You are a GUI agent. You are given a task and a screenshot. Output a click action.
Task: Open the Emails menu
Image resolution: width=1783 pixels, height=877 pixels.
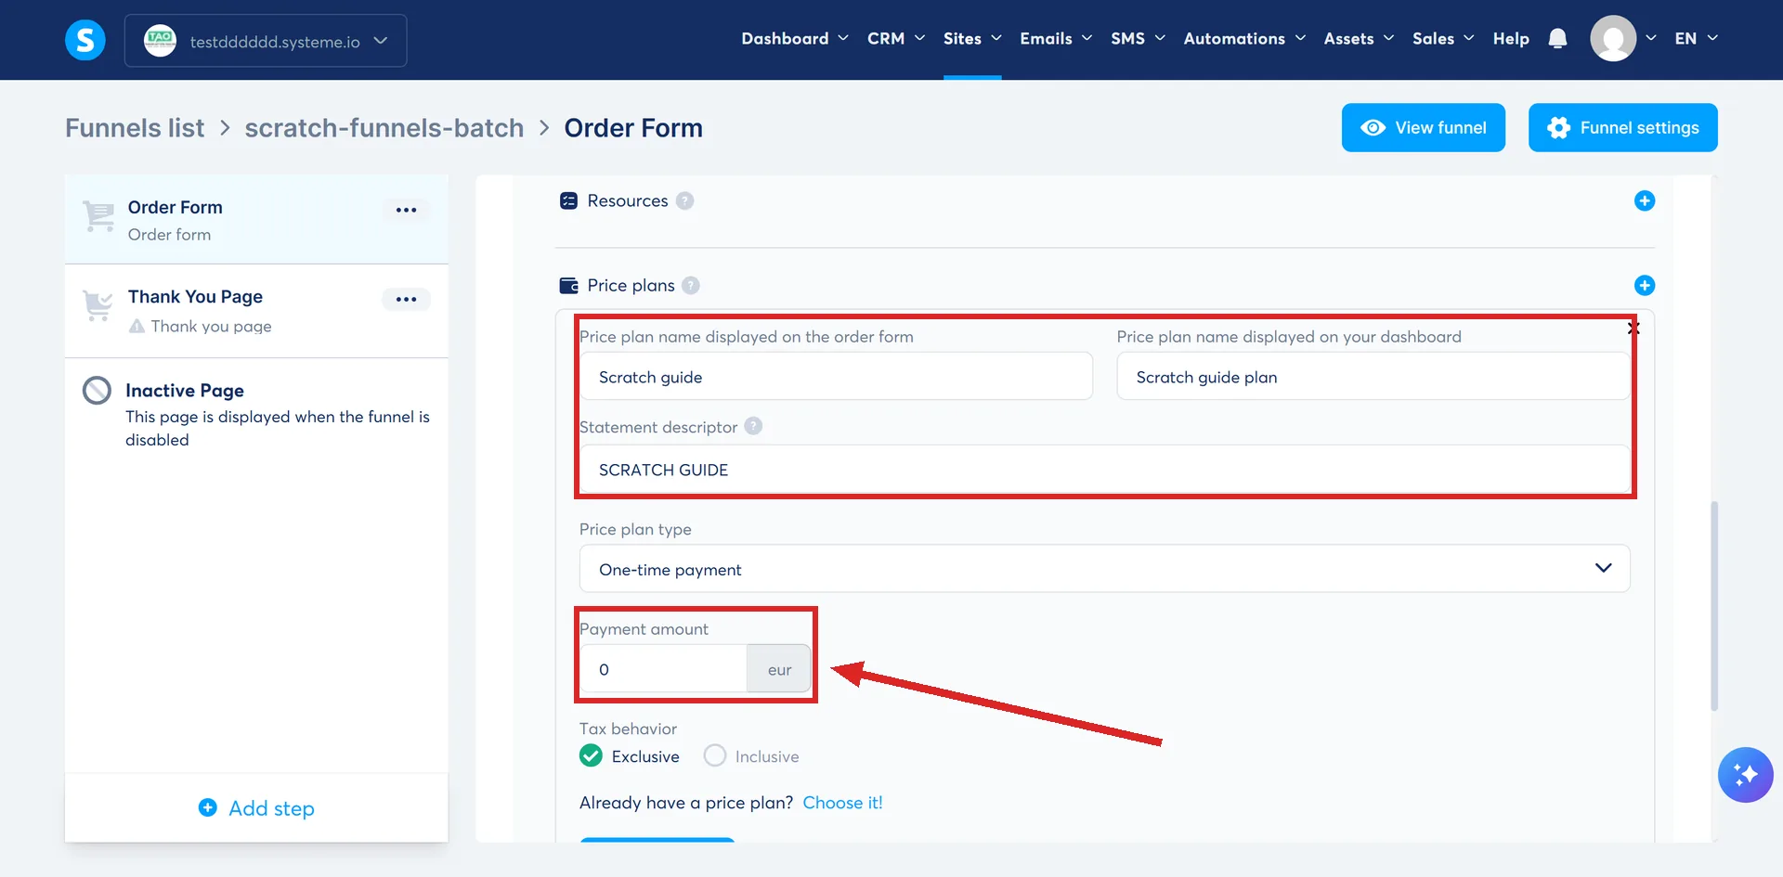pyautogui.click(x=1056, y=39)
